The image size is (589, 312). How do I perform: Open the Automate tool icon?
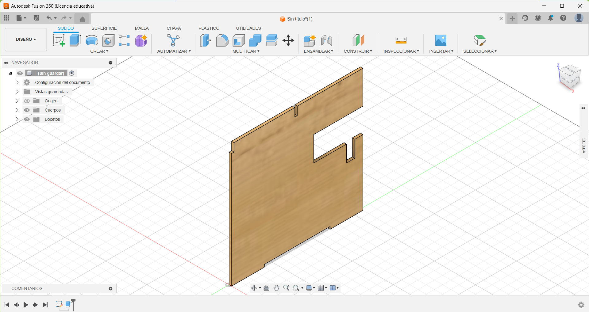173,40
